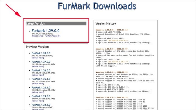Screen dimensions: 196x110
Task: Click the 2021.08.13 - setup (11.8MB) text
Action: (x=43, y=64)
